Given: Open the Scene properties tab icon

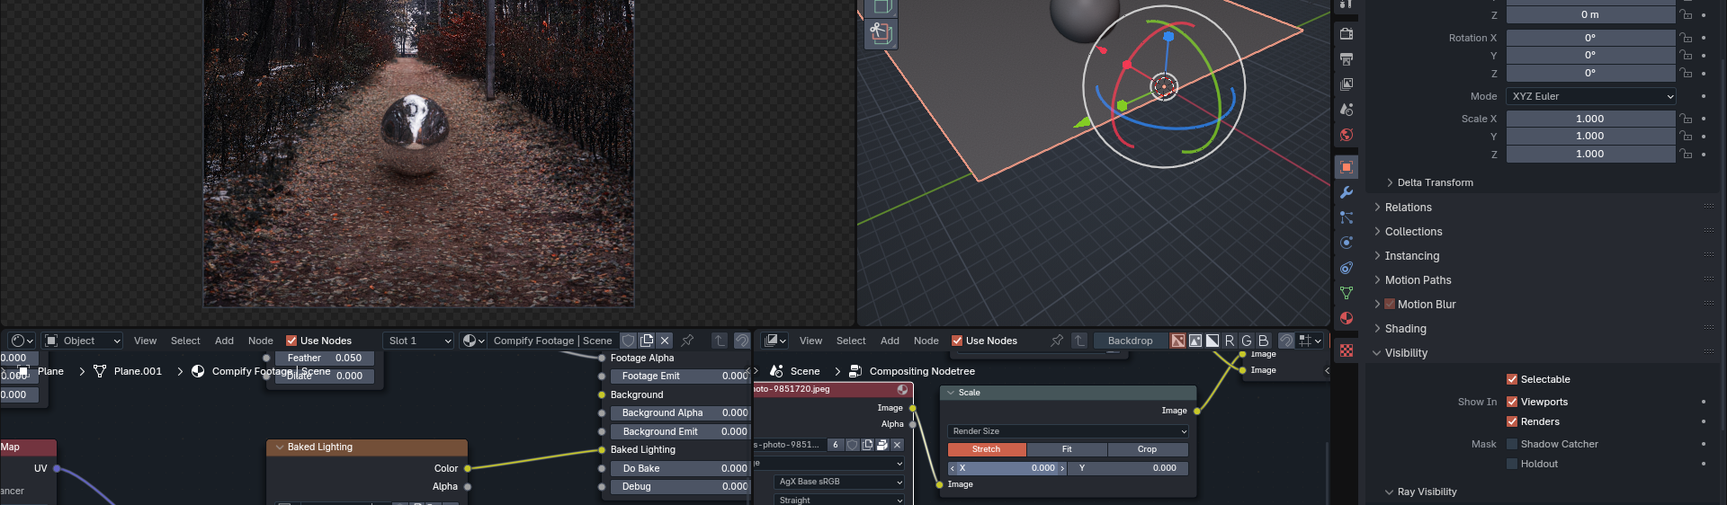Looking at the screenshot, I should tap(1347, 110).
